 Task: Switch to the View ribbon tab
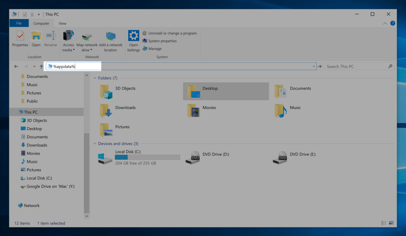click(62, 23)
